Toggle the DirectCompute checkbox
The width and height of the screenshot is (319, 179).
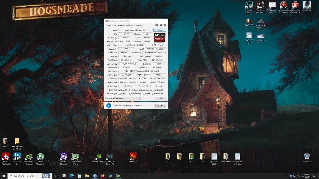(x=140, y=90)
